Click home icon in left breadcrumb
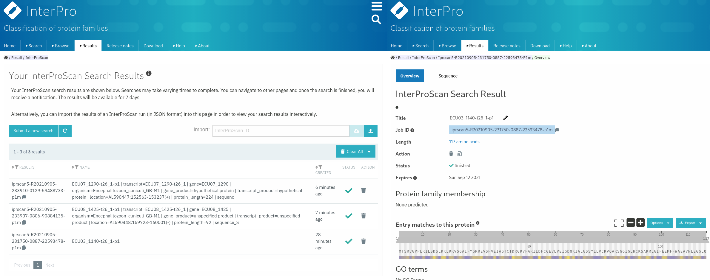Viewport: 710px width, 280px height. point(6,57)
